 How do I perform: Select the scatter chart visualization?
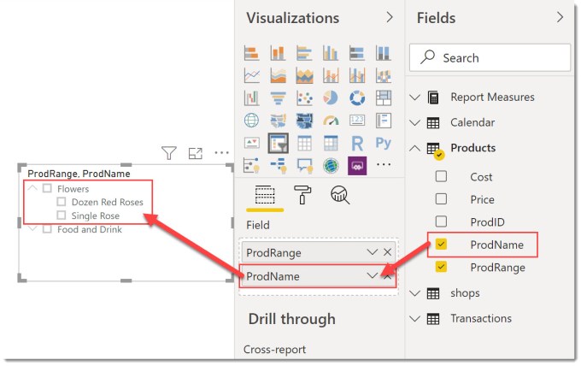[x=304, y=98]
